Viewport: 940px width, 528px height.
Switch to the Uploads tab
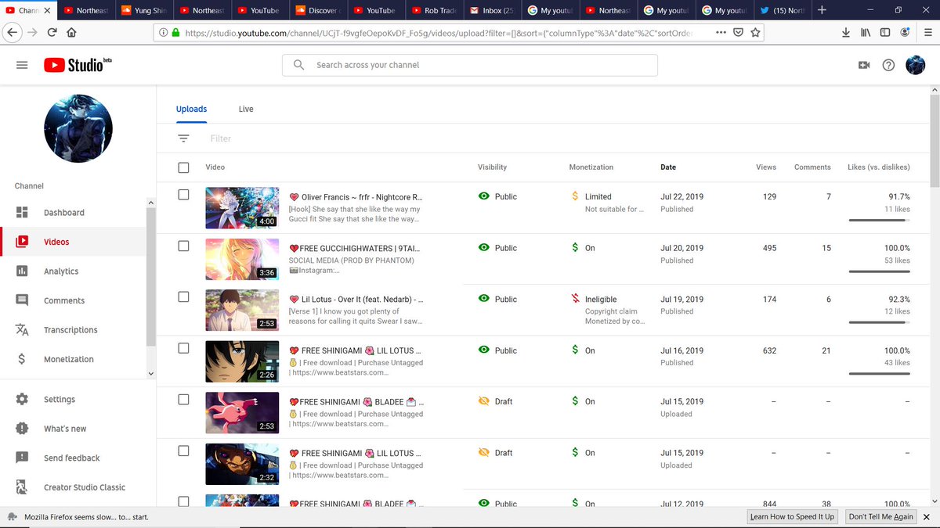coord(191,109)
